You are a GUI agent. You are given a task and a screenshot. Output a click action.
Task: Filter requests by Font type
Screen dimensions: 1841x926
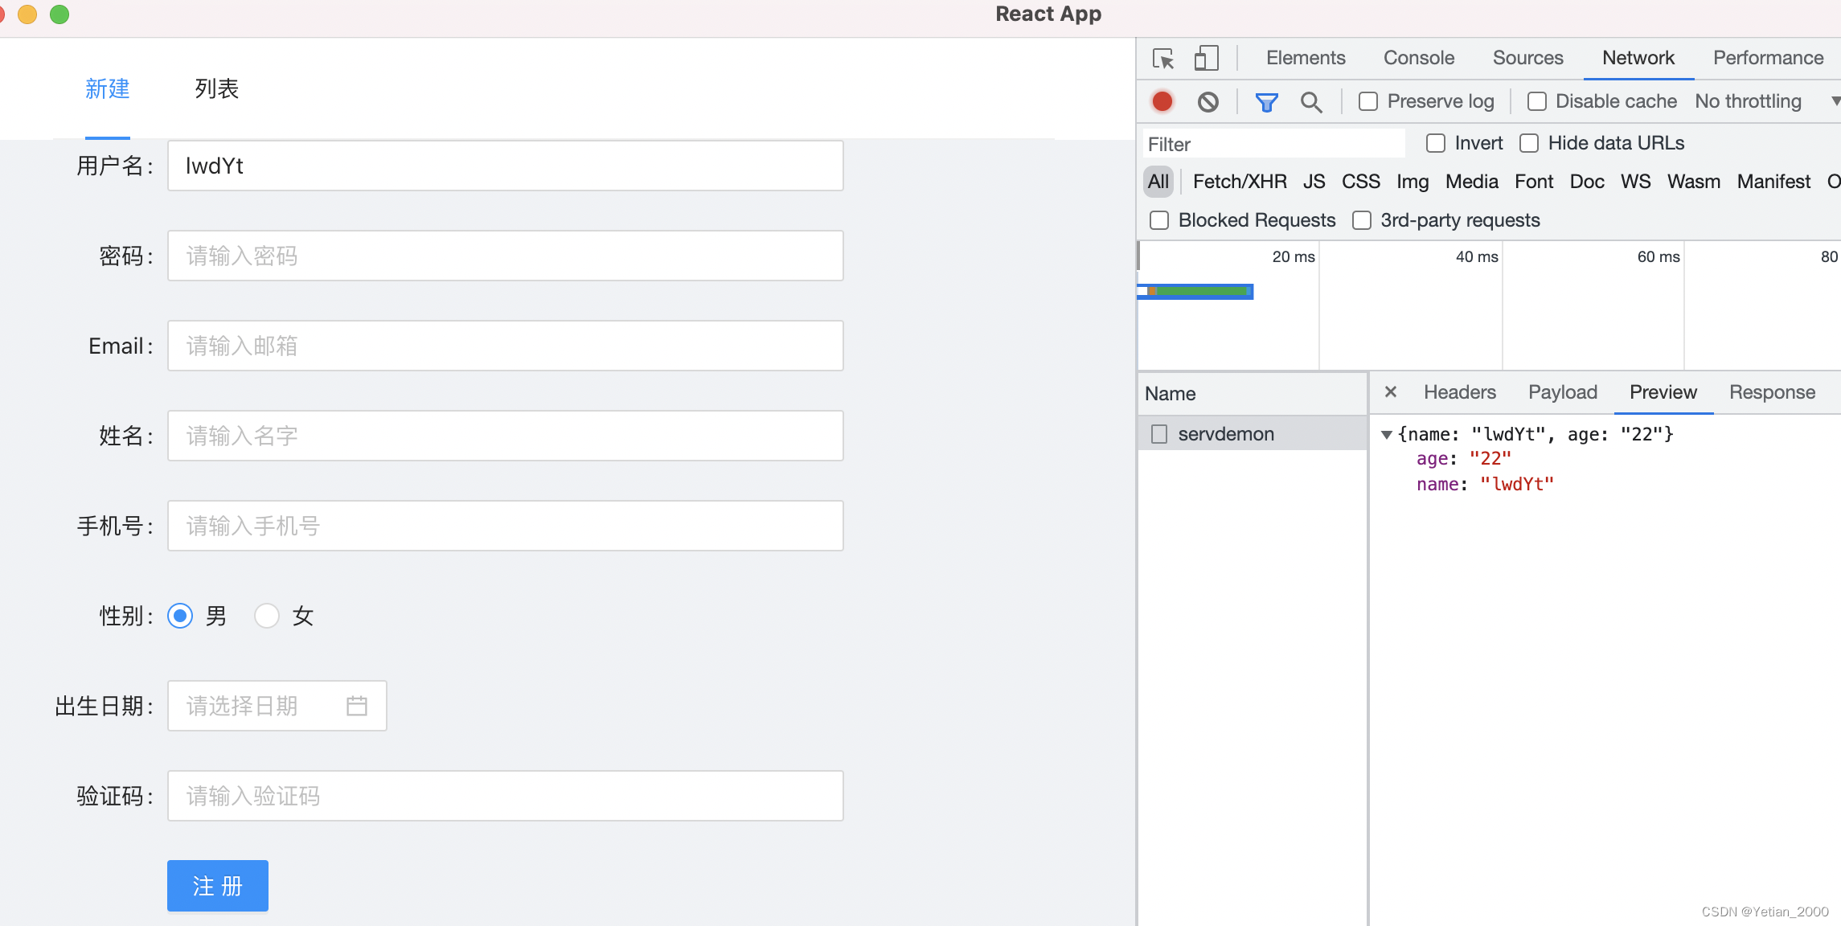[1534, 182]
